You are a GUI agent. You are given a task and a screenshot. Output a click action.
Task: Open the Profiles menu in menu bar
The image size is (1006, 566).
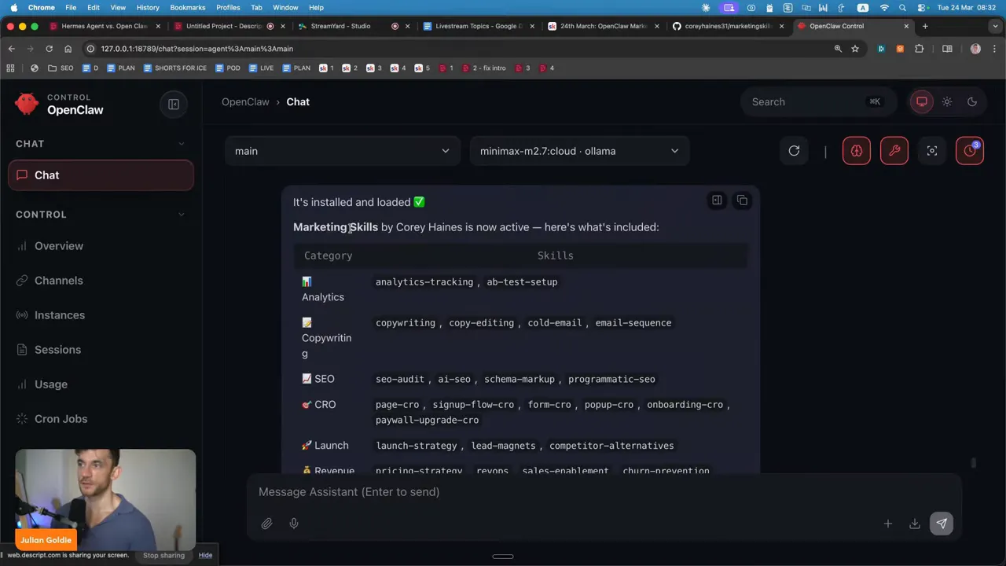[228, 7]
